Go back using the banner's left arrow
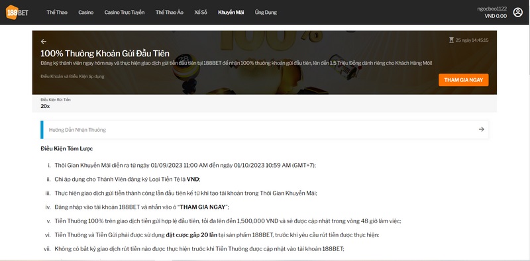 [43, 42]
